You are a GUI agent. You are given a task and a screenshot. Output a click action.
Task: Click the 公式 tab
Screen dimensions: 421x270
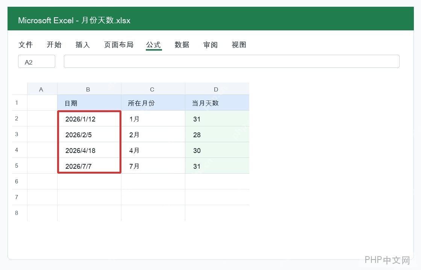click(x=154, y=45)
